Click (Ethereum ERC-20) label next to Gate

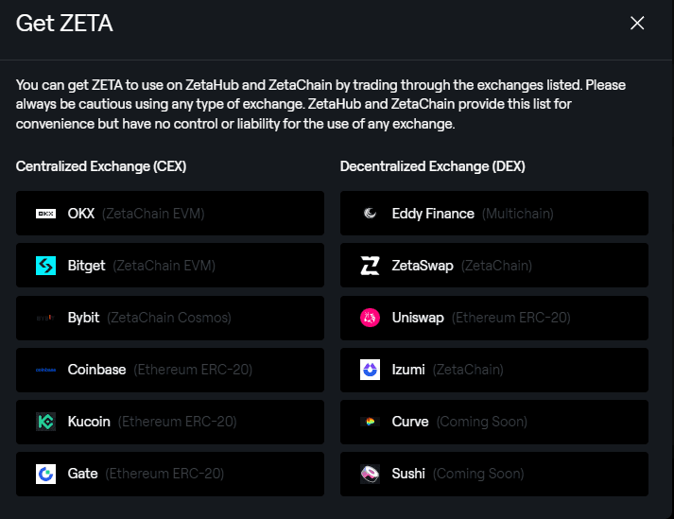(x=164, y=474)
